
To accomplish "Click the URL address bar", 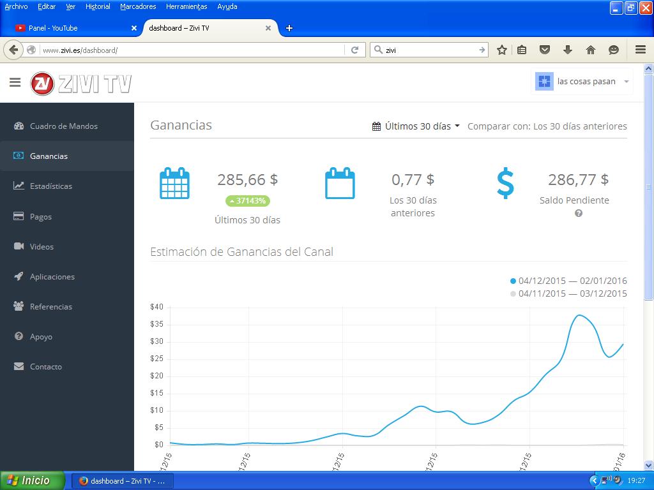I will coord(192,50).
